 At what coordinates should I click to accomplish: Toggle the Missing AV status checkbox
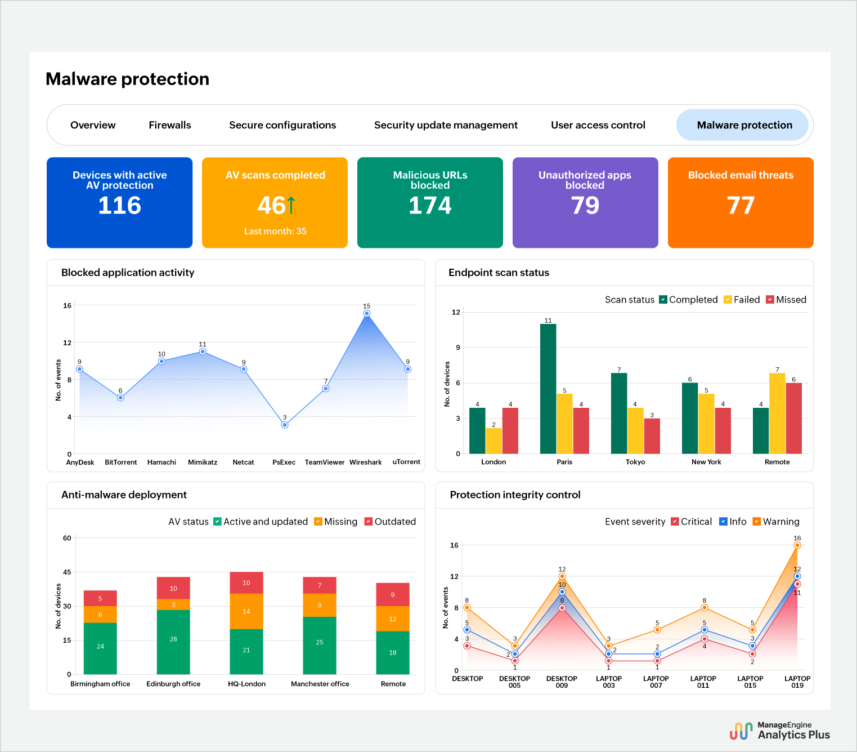click(318, 522)
